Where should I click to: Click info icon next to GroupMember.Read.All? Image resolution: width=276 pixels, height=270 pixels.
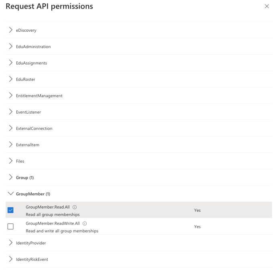pyautogui.click(x=75, y=207)
